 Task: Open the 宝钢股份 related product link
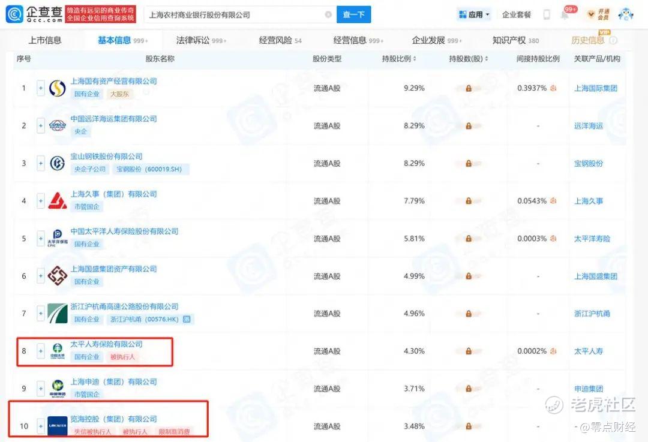point(589,164)
